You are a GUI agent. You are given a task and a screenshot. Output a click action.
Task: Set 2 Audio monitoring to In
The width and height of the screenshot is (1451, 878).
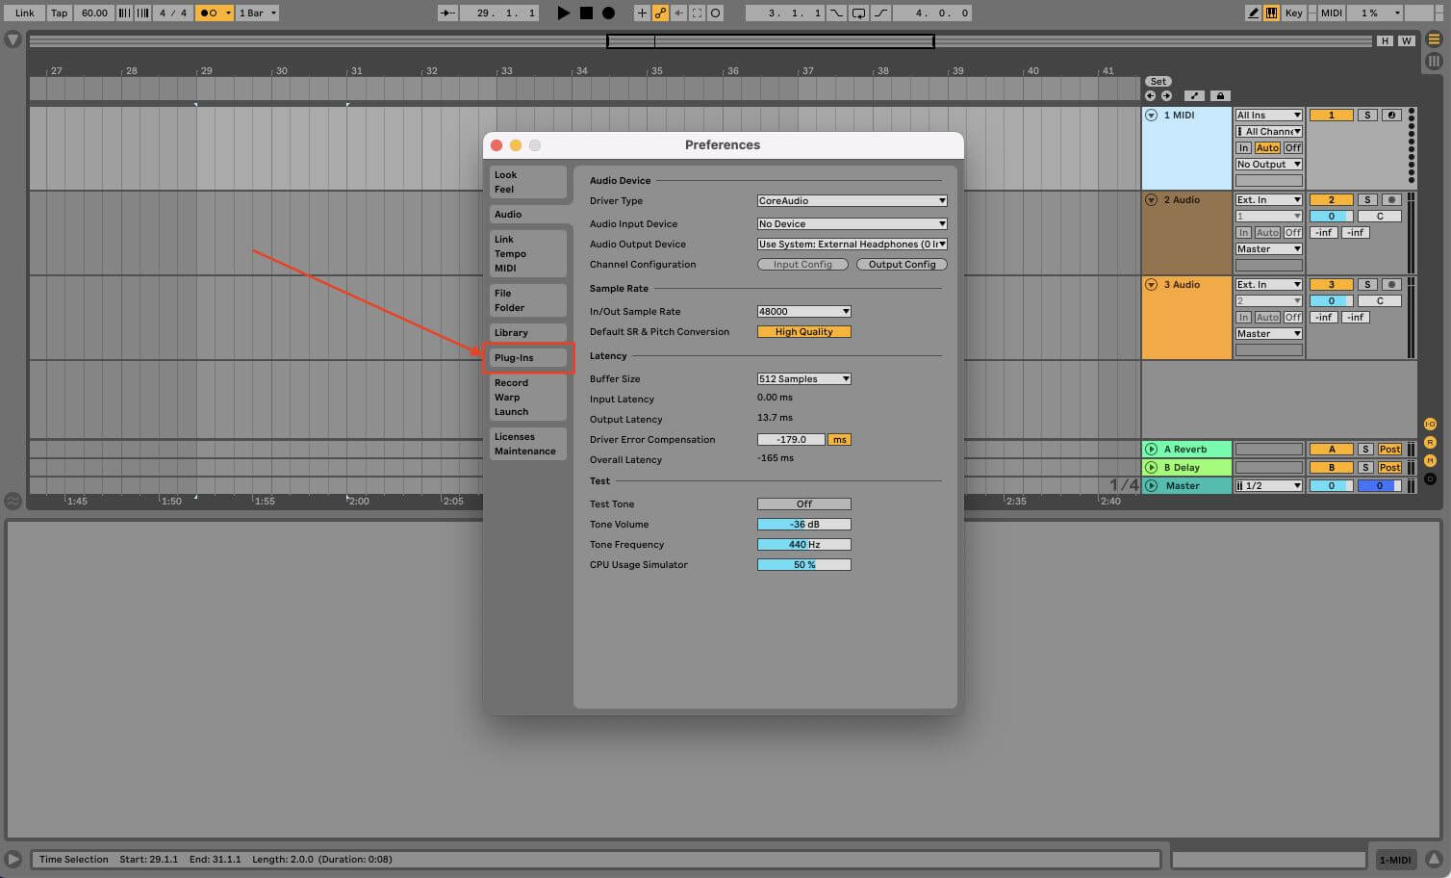1243,232
